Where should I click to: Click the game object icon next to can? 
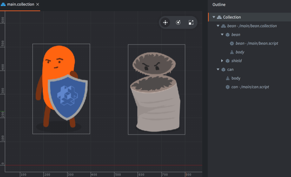click(223, 69)
